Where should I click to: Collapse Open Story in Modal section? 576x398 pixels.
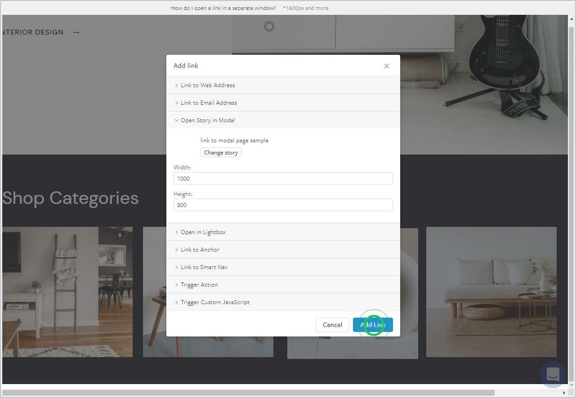pyautogui.click(x=283, y=120)
